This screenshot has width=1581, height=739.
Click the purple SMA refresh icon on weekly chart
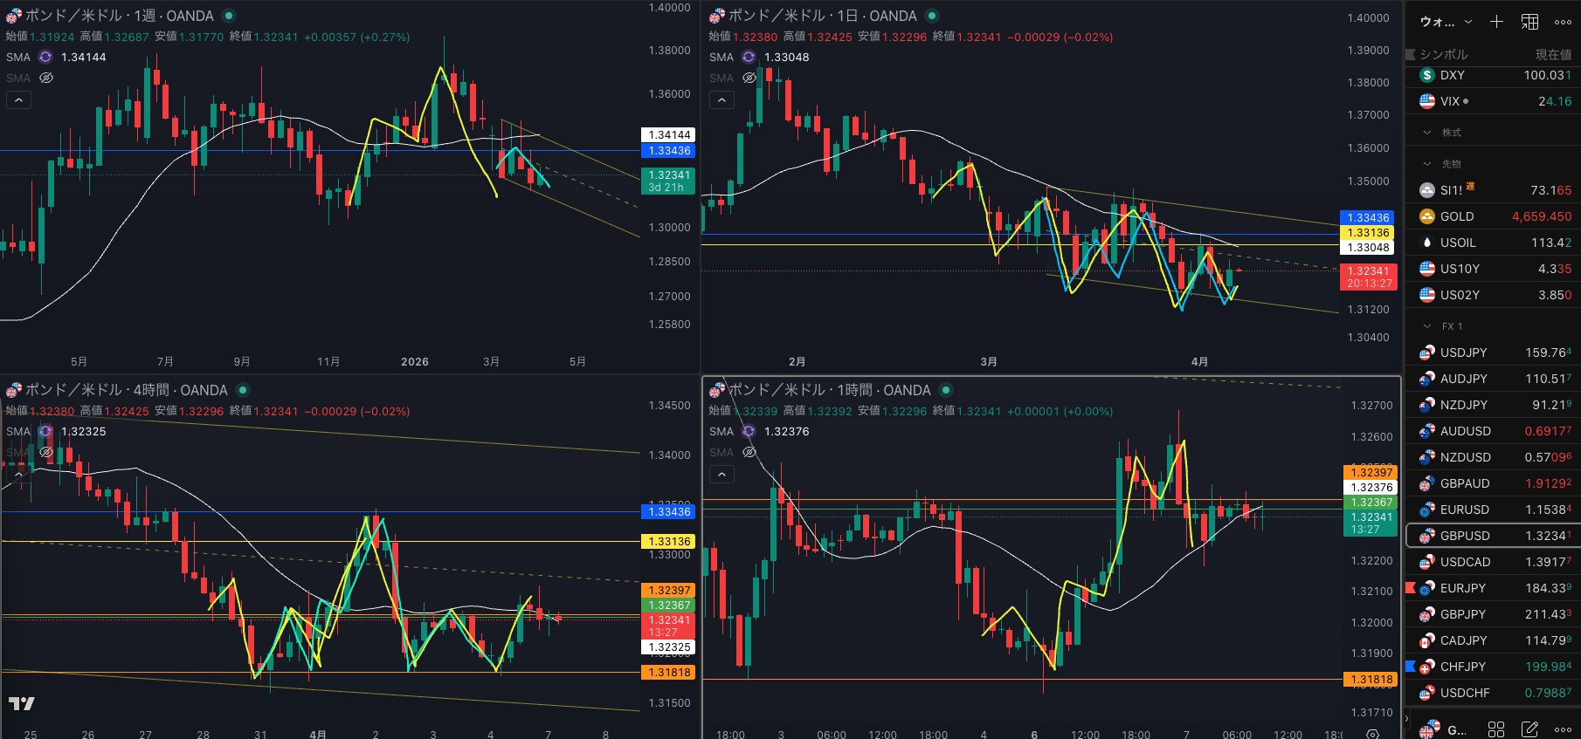pyautogui.click(x=45, y=57)
